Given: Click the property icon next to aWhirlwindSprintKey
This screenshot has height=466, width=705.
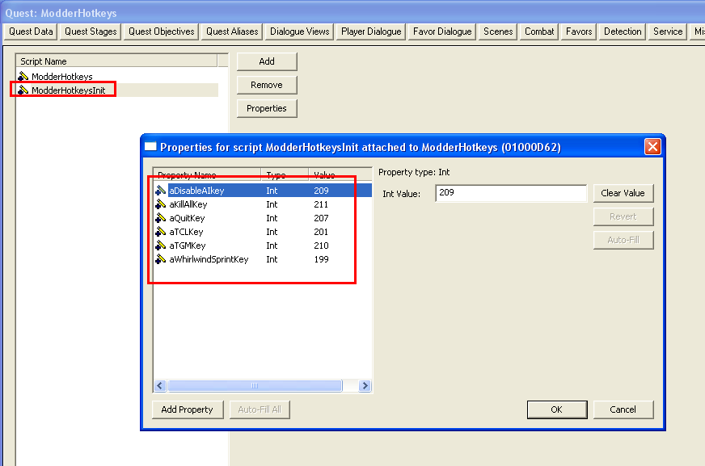Looking at the screenshot, I should point(161,259).
